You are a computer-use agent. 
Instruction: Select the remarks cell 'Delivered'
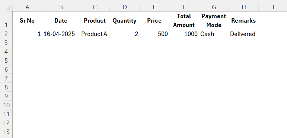[243, 34]
